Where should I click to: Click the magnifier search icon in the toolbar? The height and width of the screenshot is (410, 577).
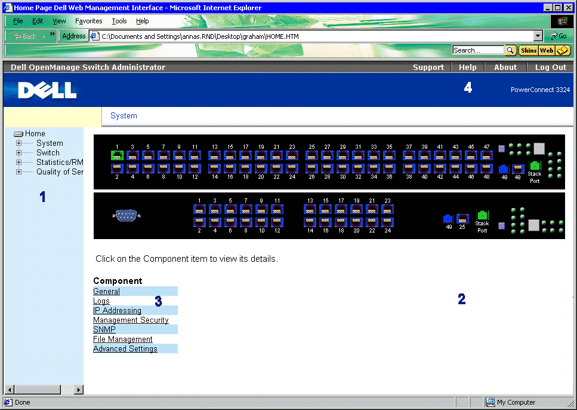(x=510, y=50)
